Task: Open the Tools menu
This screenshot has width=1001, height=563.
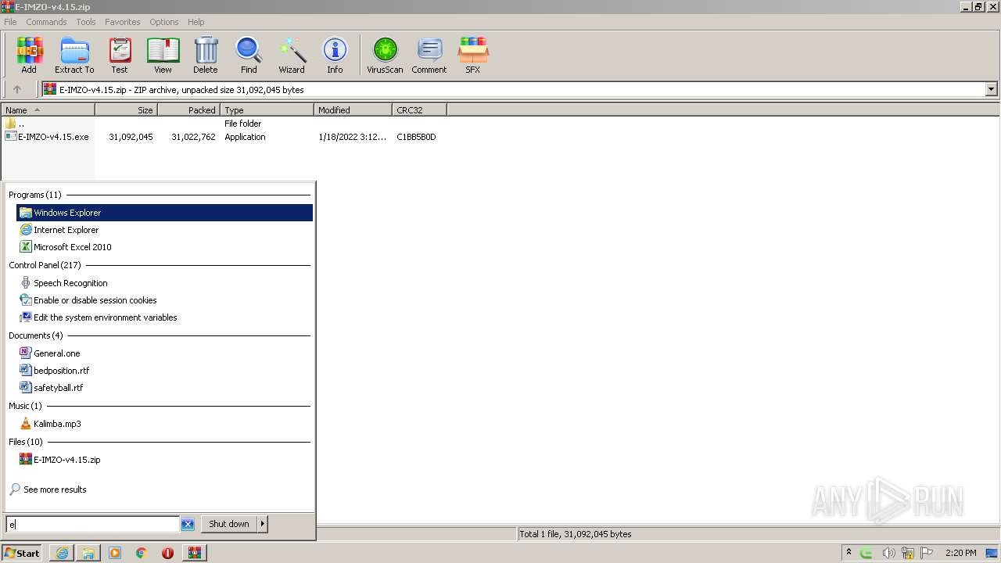Action: pos(86,22)
